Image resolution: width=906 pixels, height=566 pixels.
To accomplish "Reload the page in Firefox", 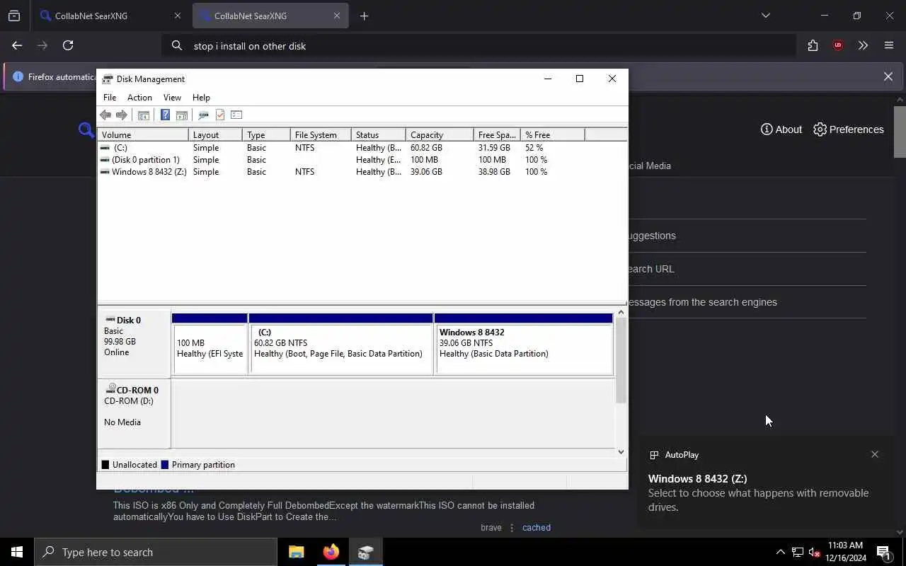I will (x=68, y=45).
